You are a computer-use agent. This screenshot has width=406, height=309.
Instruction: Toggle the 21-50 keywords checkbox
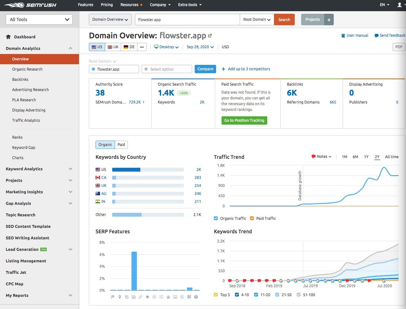(277, 295)
